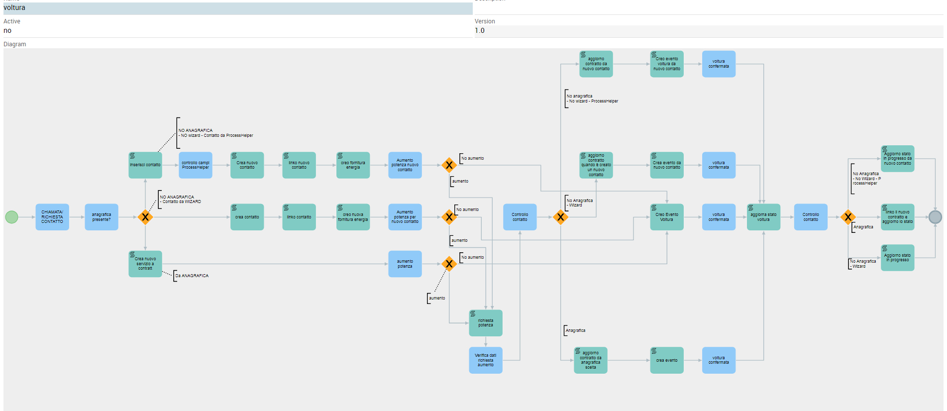Click annotation 'NO ANAGRAFICA - Contatto da WIZARD'
The image size is (947, 411).
pyautogui.click(x=180, y=199)
